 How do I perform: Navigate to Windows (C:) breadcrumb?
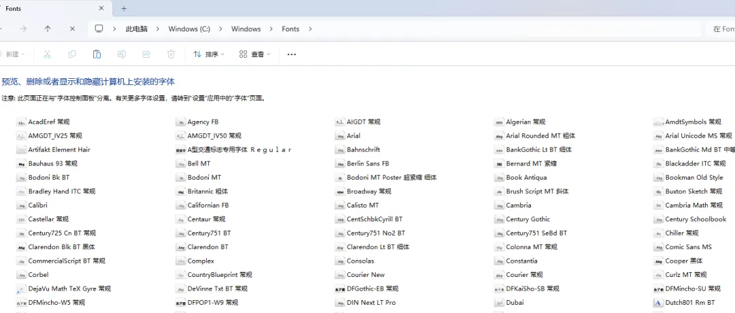pos(189,29)
